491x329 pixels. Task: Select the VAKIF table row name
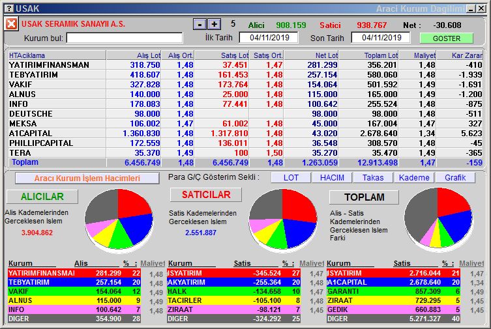(x=21, y=85)
